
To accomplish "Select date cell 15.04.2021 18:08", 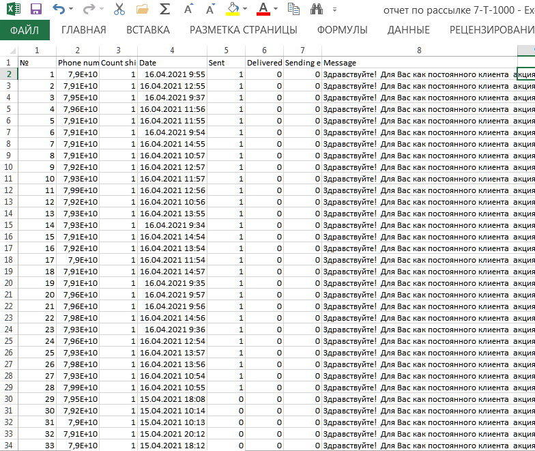I will coord(172,399).
